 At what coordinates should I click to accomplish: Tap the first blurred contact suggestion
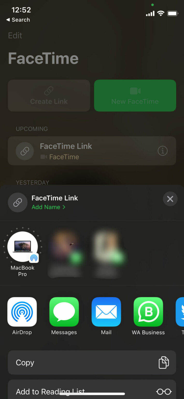pyautogui.click(x=67, y=249)
